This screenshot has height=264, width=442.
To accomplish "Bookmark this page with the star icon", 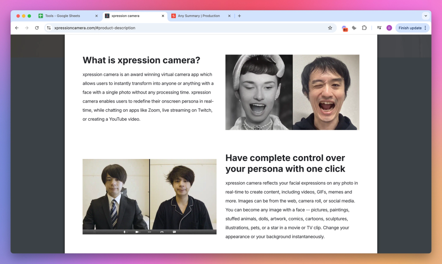I will [x=330, y=28].
